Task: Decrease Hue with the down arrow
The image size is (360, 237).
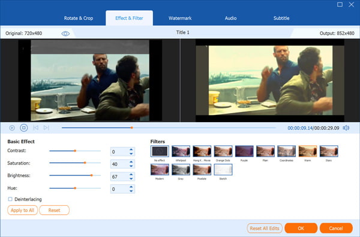Action: (131, 191)
